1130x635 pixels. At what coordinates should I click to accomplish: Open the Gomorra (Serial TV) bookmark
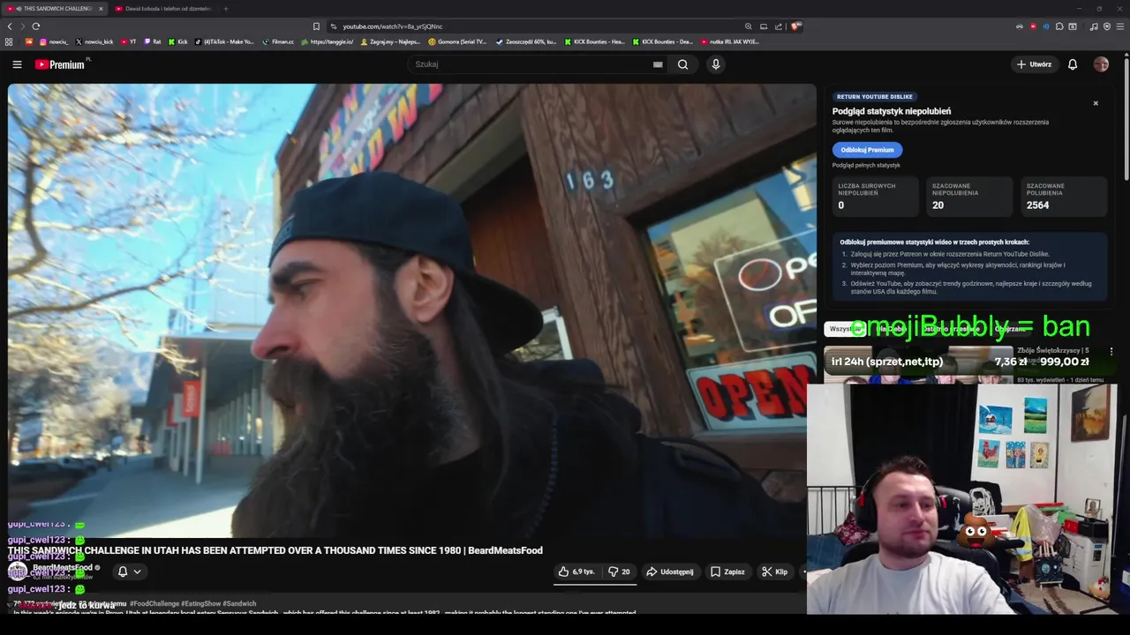click(x=457, y=41)
